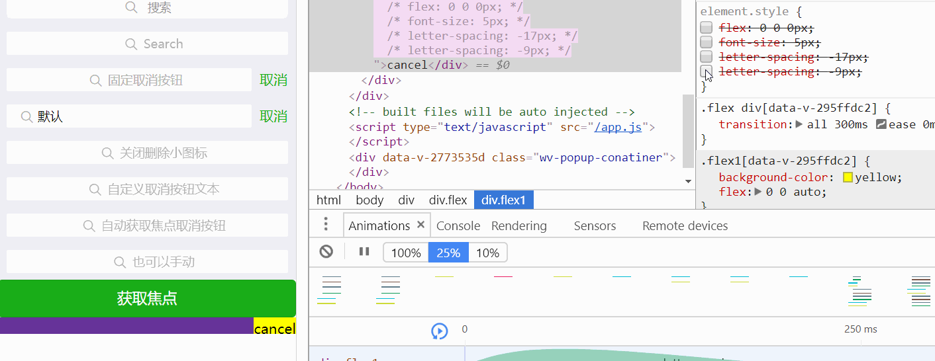Image resolution: width=935 pixels, height=361 pixels.
Task: Click the yellow background-color swatch
Action: 848,177
